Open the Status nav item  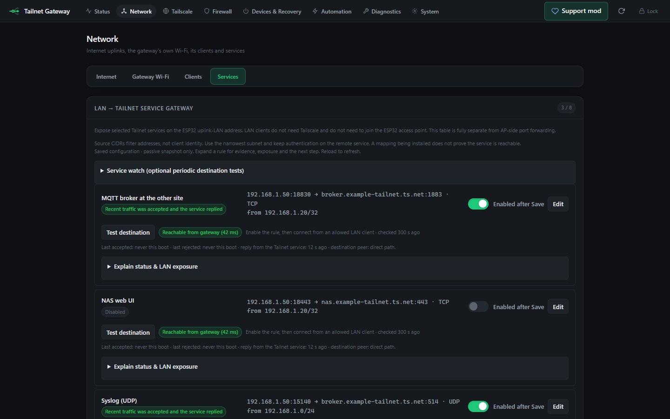(x=98, y=11)
